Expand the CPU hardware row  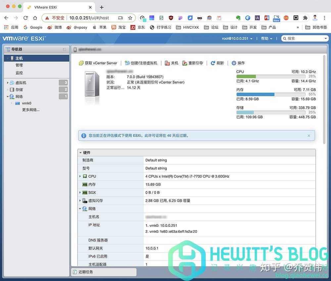[80, 176]
